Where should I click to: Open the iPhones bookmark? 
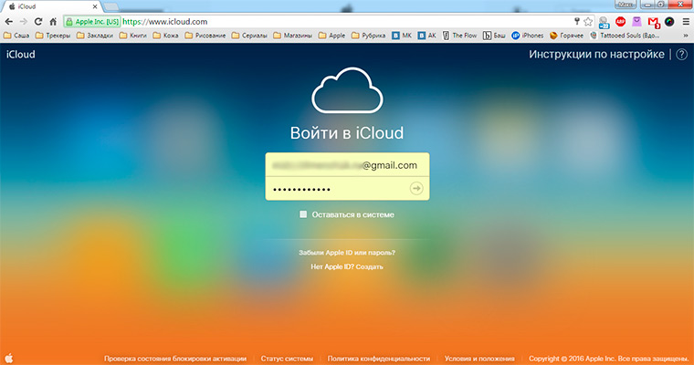527,36
